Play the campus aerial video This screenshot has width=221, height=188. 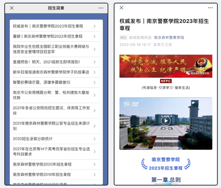click(166, 121)
